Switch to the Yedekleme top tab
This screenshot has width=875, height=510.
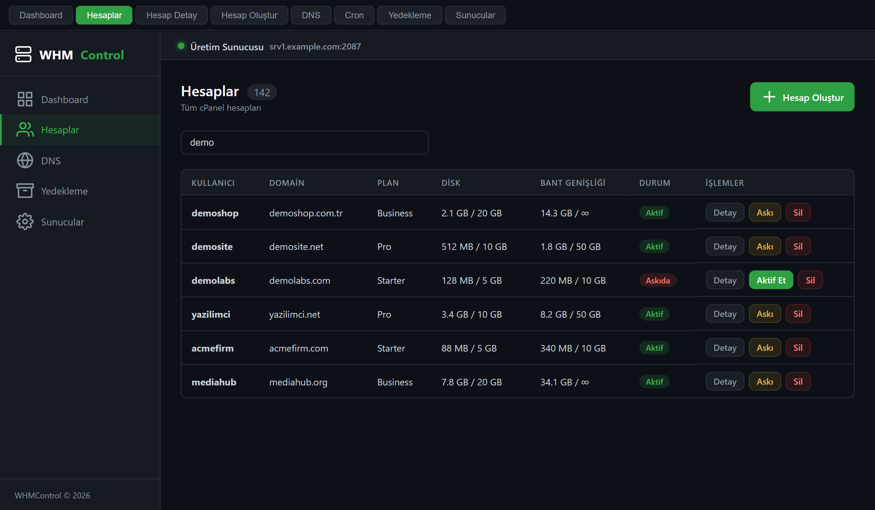409,15
